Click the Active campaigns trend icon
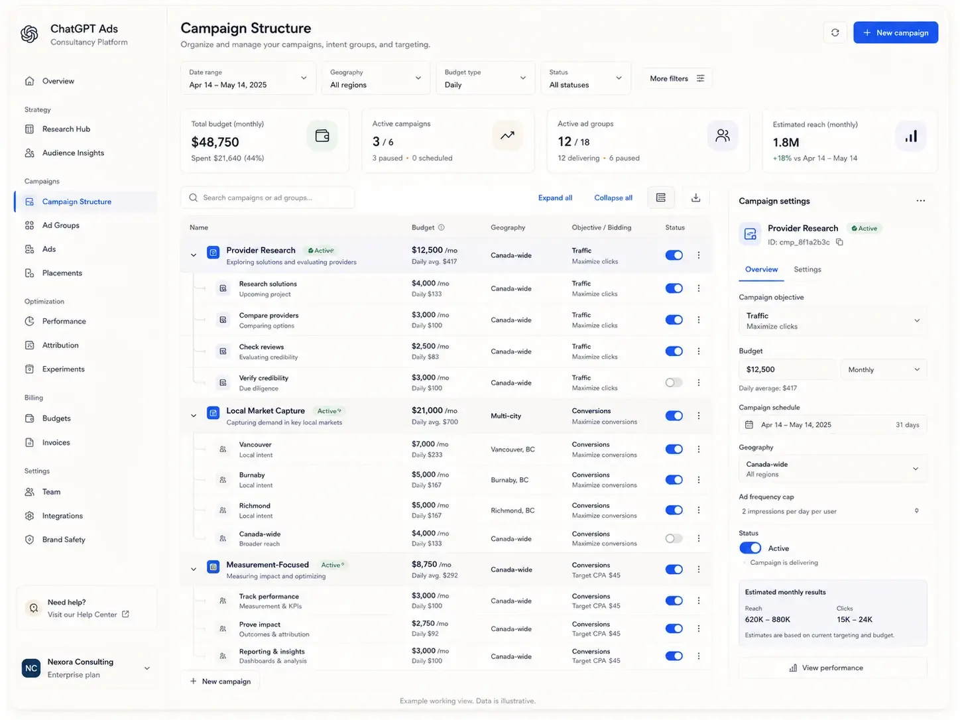 click(507, 136)
